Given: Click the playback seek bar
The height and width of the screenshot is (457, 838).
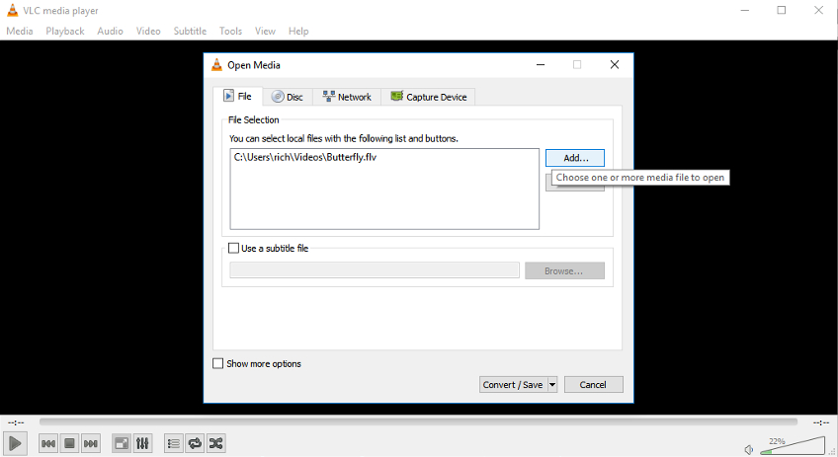Looking at the screenshot, I should click(418, 421).
